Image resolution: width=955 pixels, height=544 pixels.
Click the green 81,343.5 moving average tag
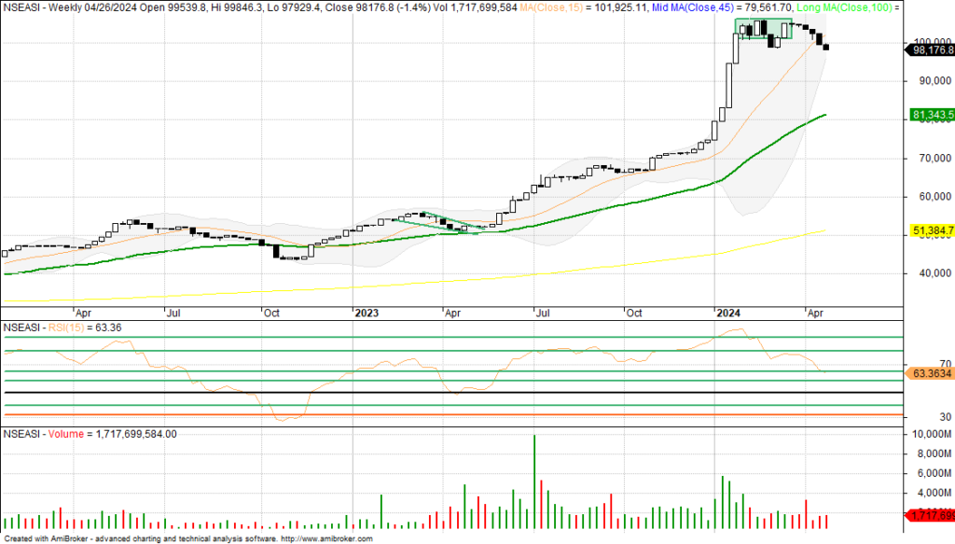pos(929,116)
